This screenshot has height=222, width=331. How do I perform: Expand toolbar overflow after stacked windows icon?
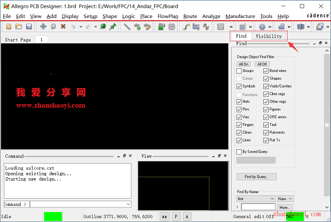(x=328, y=27)
